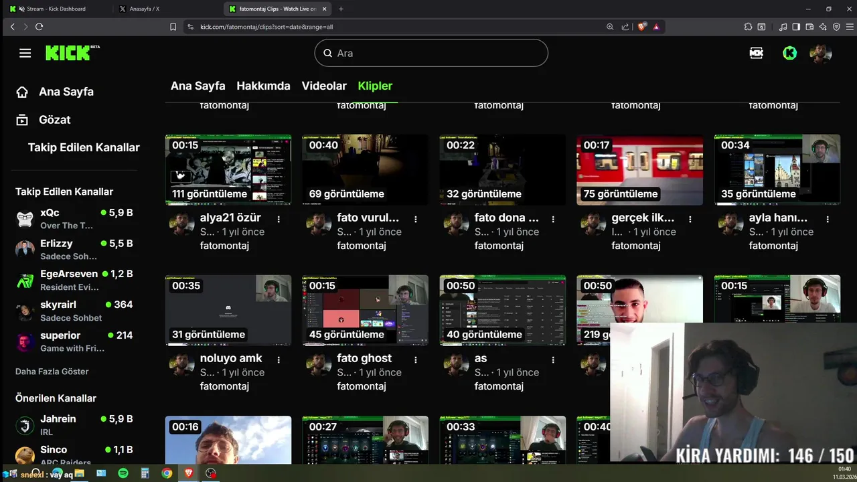Screen dimensions: 857x482
Task: Go to Gözat in the sidebar
Action: (44, 120)
